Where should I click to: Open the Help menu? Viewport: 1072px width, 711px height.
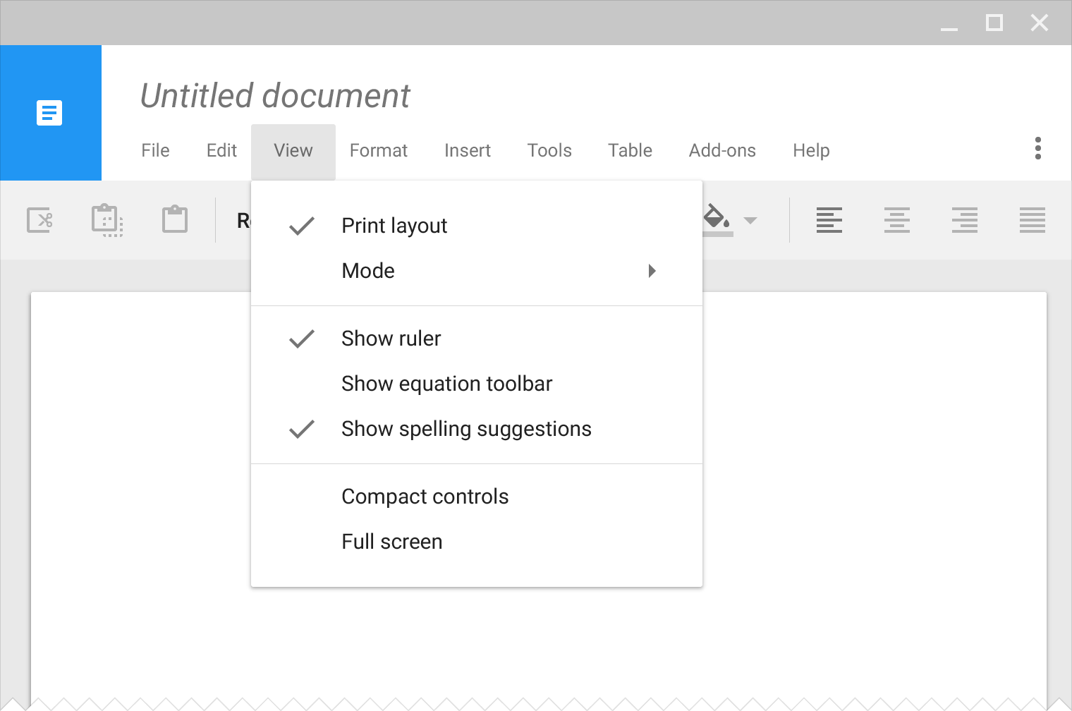coord(811,151)
